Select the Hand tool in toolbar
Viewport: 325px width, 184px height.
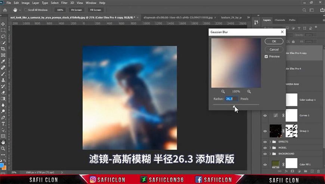click(3, 142)
